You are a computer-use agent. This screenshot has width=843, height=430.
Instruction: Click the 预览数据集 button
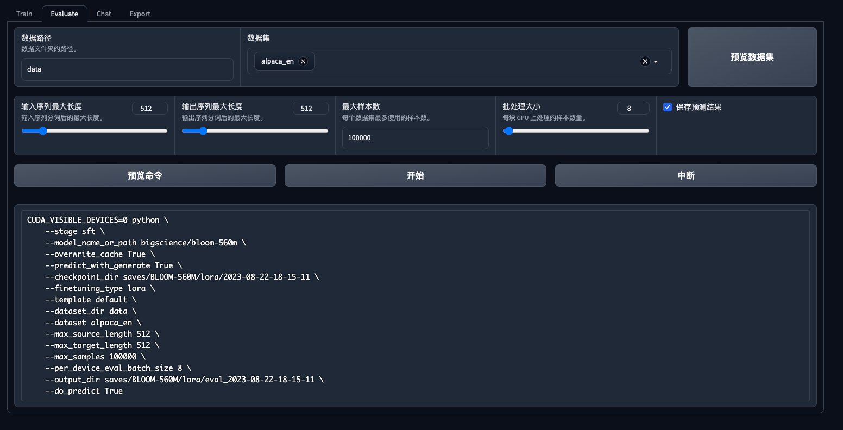(x=752, y=57)
